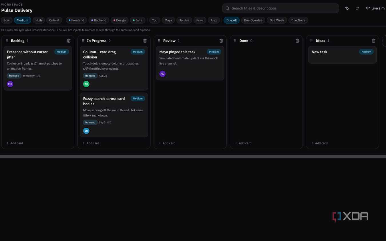This screenshot has width=386, height=241.
Task: Filter by assignee Priya
Action: coord(200,20)
